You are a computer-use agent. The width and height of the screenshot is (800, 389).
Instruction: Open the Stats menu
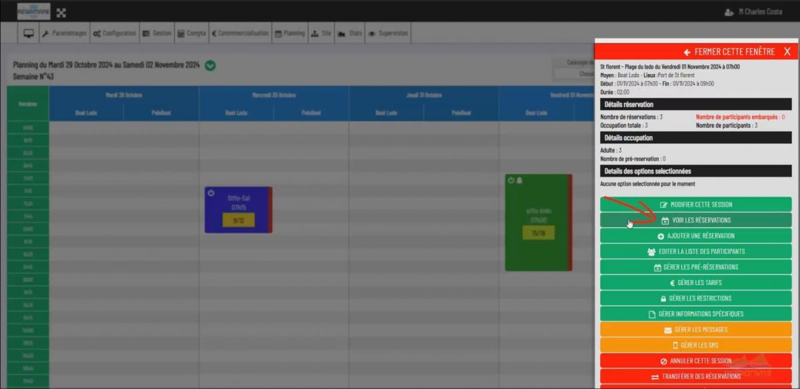(x=350, y=33)
